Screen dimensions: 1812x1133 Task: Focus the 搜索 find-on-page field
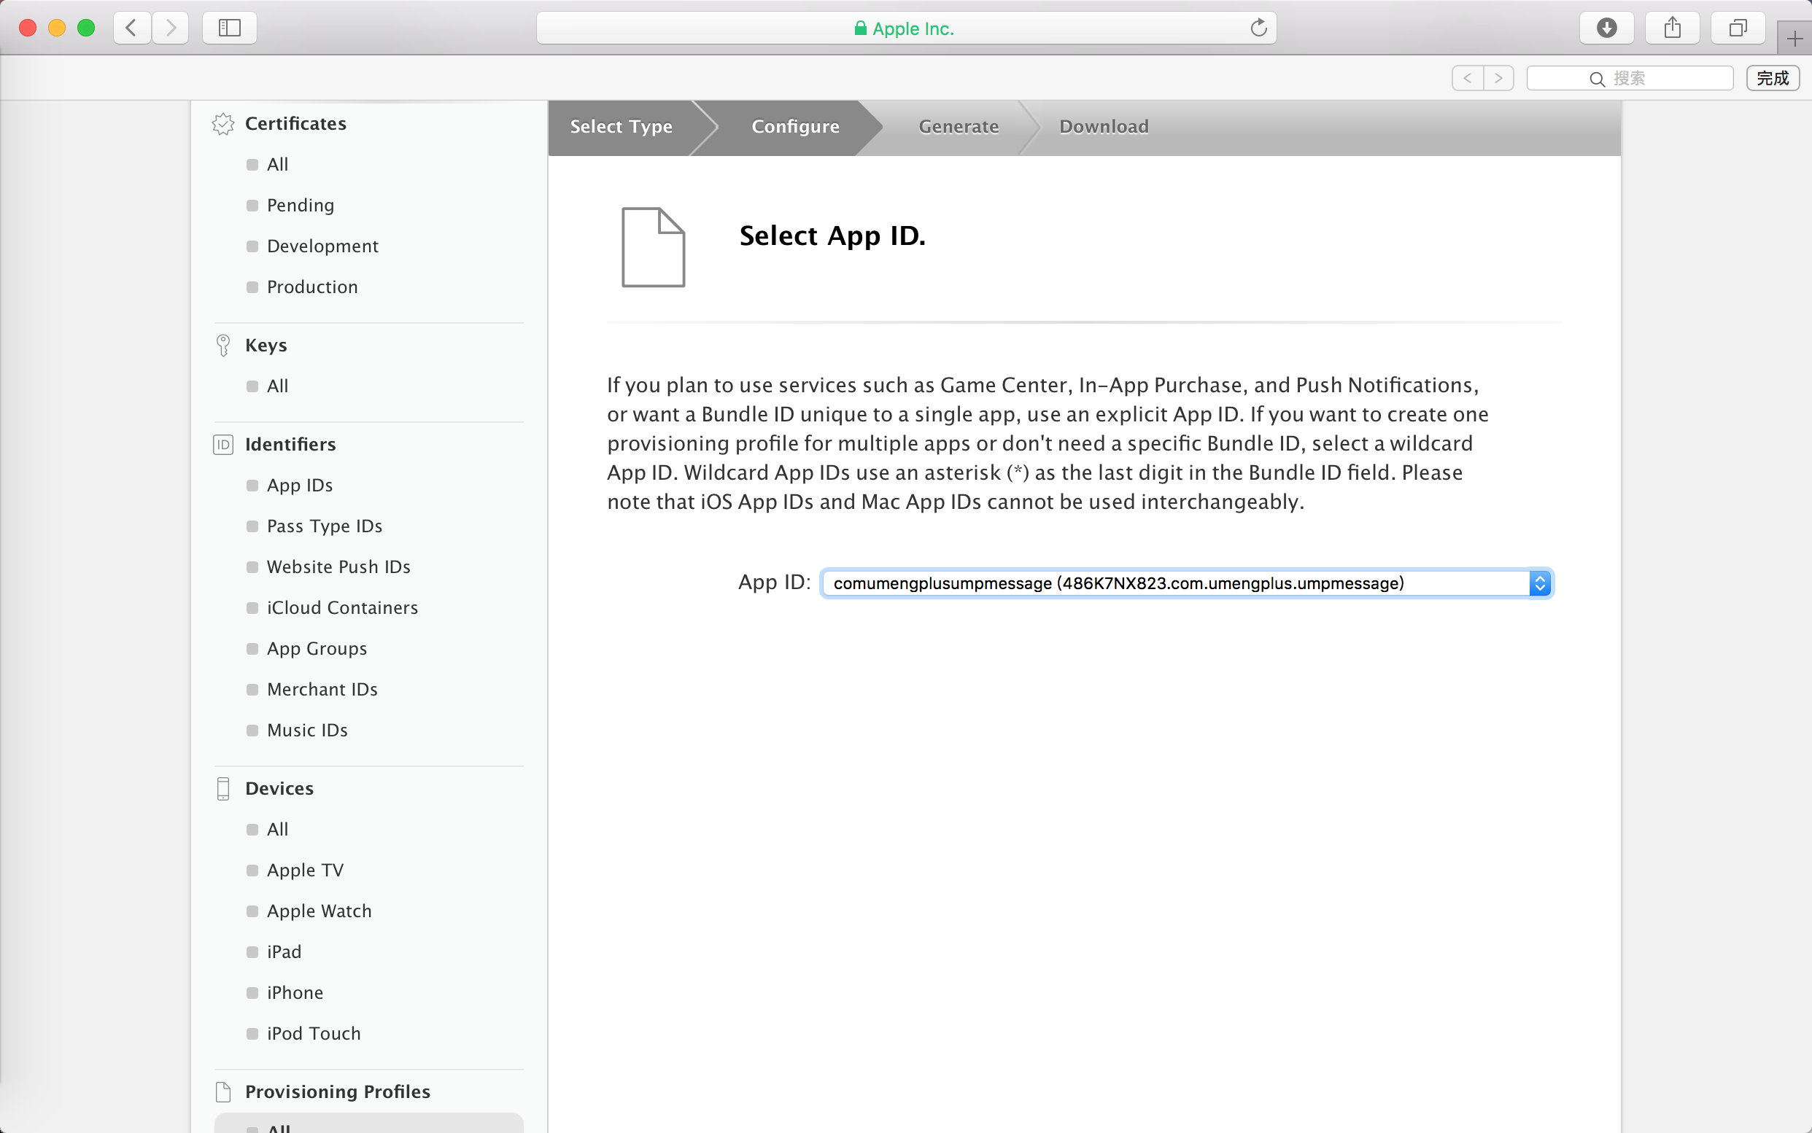point(1630,78)
